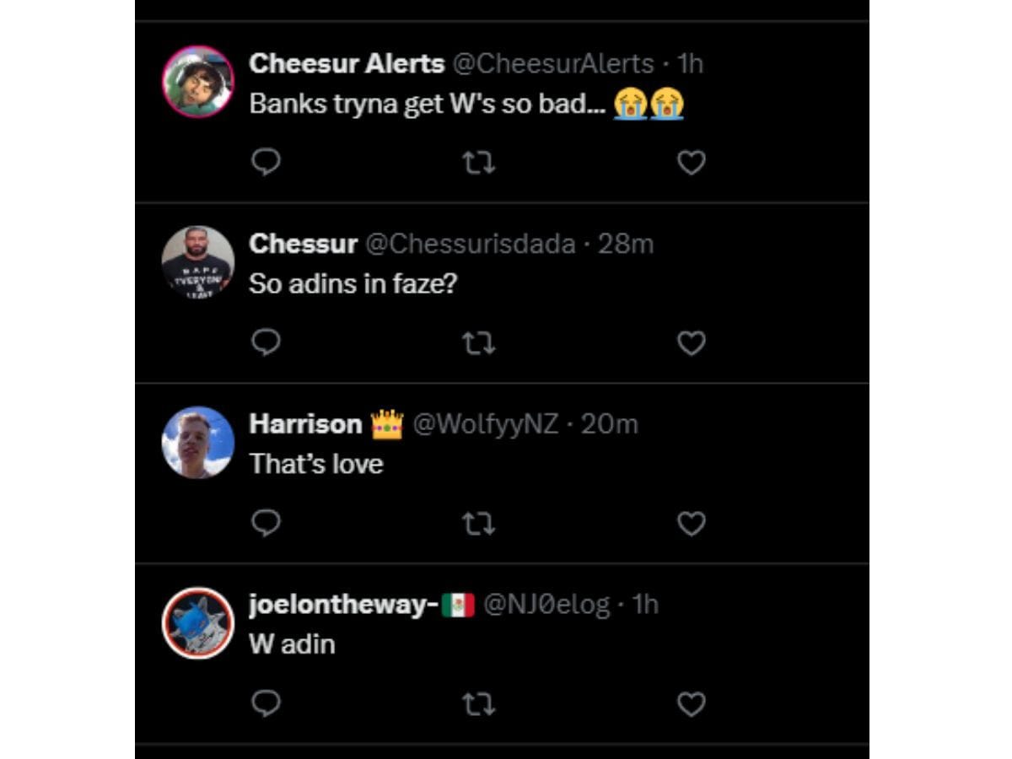This screenshot has height=759, width=1012.
Task: Reply to joelontheway's "W adin" tweet
Action: point(266,703)
